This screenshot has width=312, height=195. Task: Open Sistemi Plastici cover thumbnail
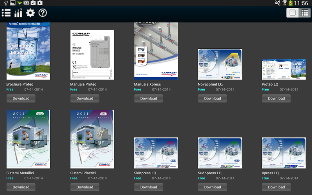pos(92,139)
